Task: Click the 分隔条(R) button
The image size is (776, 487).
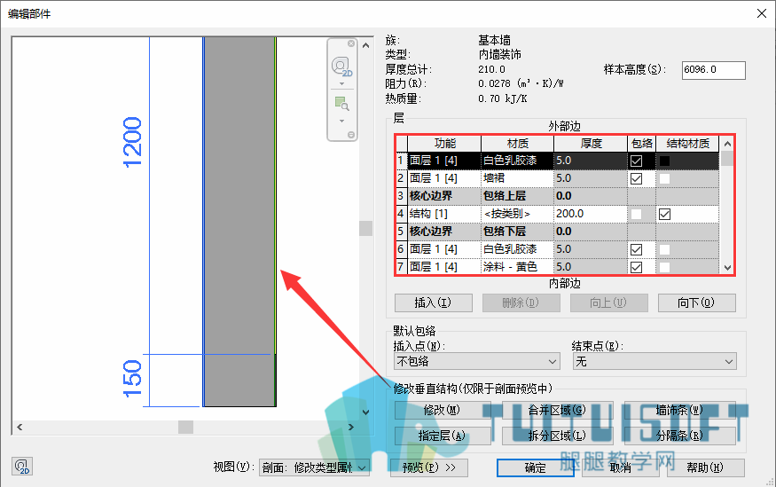Action: point(680,436)
